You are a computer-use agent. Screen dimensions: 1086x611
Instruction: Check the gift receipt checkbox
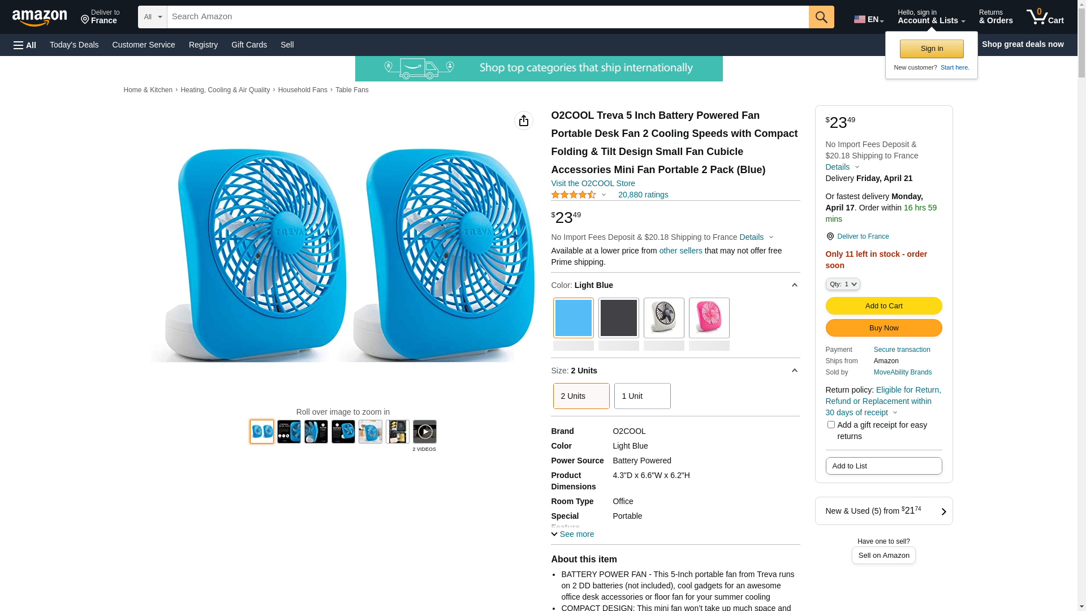831,425
